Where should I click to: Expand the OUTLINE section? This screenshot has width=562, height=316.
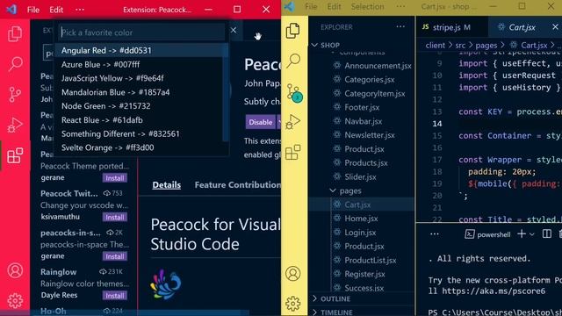(314, 298)
